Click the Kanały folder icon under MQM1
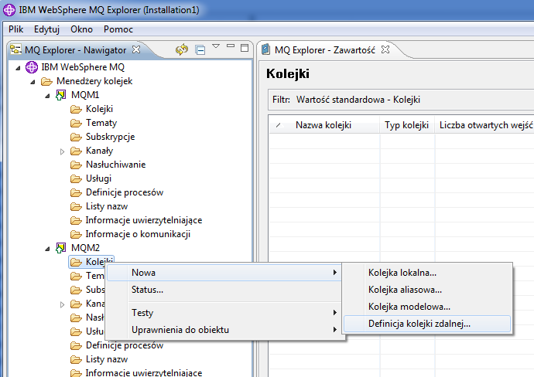The width and height of the screenshot is (534, 377). pos(76,151)
